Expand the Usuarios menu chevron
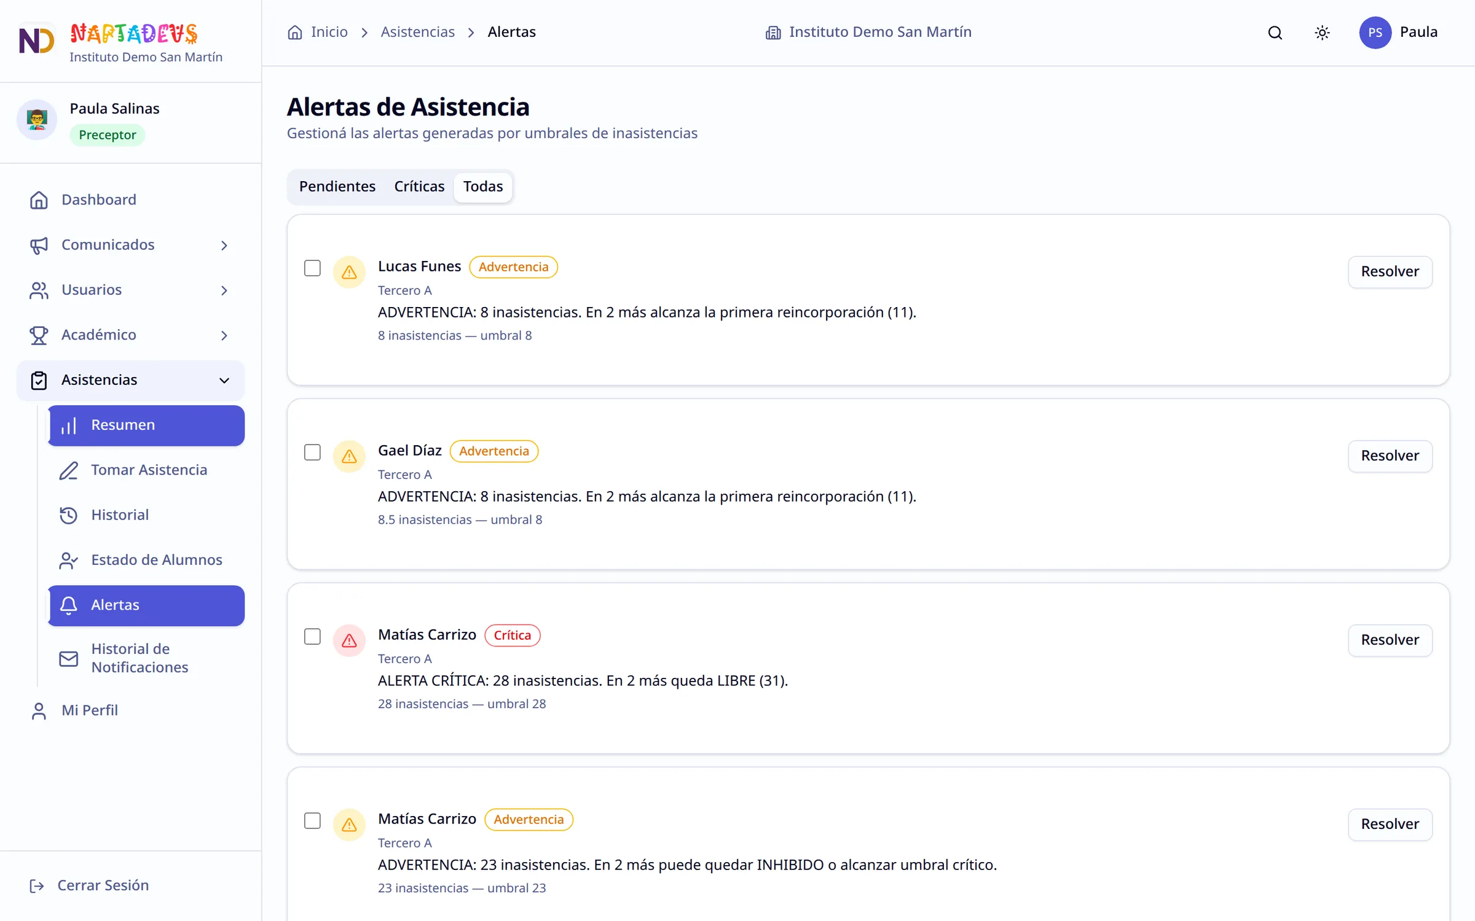Image resolution: width=1475 pixels, height=921 pixels. coord(224,290)
